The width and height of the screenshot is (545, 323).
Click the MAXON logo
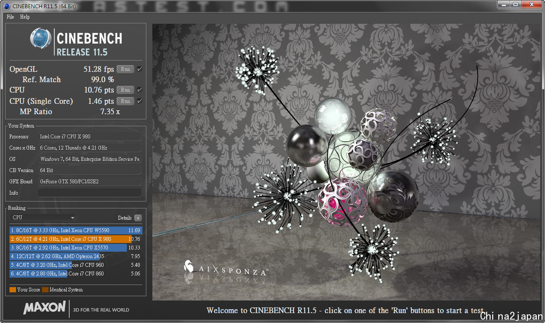tap(45, 307)
